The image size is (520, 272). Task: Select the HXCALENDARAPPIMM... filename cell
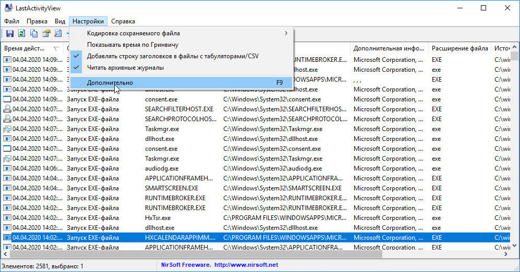(180, 238)
